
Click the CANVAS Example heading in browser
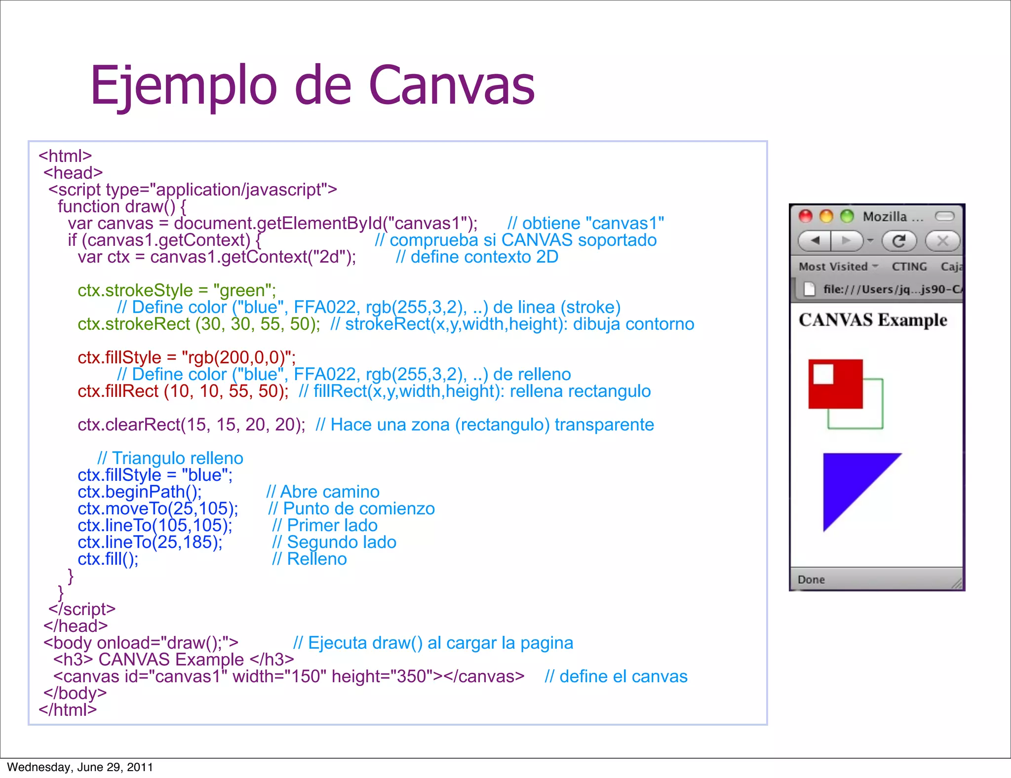(873, 320)
